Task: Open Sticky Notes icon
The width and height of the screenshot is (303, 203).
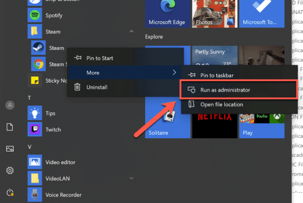Action: click(x=35, y=80)
